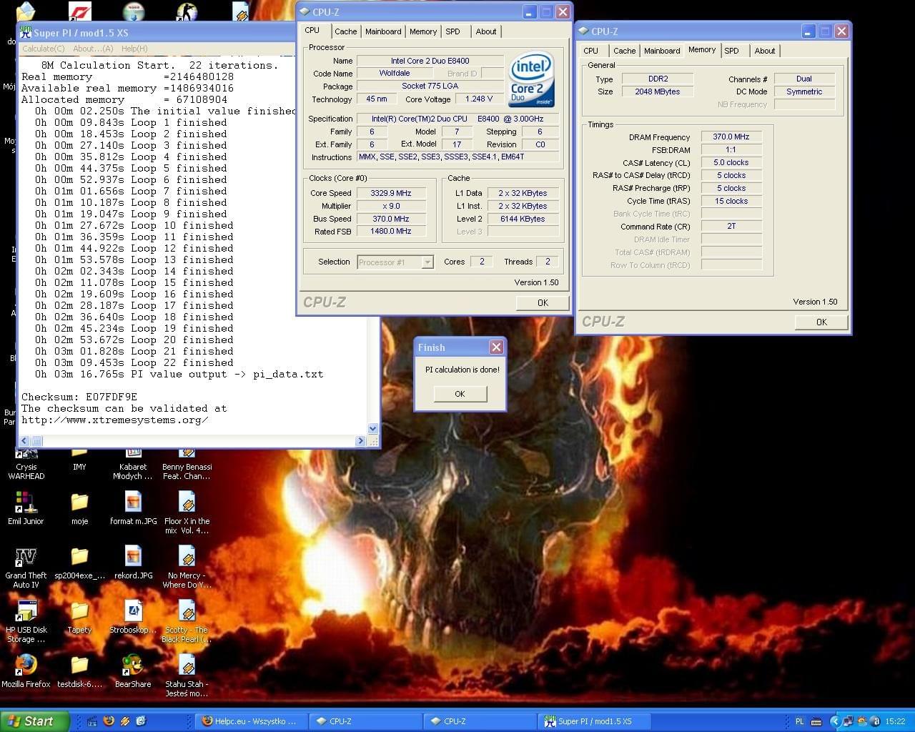Viewport: 915px width, 732px height.
Task: Open the sp2004exe folder on the desktop
Action: pyautogui.click(x=79, y=563)
